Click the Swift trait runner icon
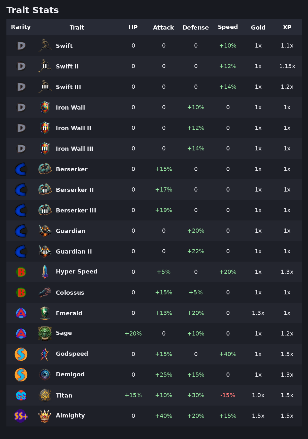The width and height of the screenshot is (308, 439). 45,46
